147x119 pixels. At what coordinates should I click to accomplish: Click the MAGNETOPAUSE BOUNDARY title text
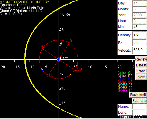point(24,2)
